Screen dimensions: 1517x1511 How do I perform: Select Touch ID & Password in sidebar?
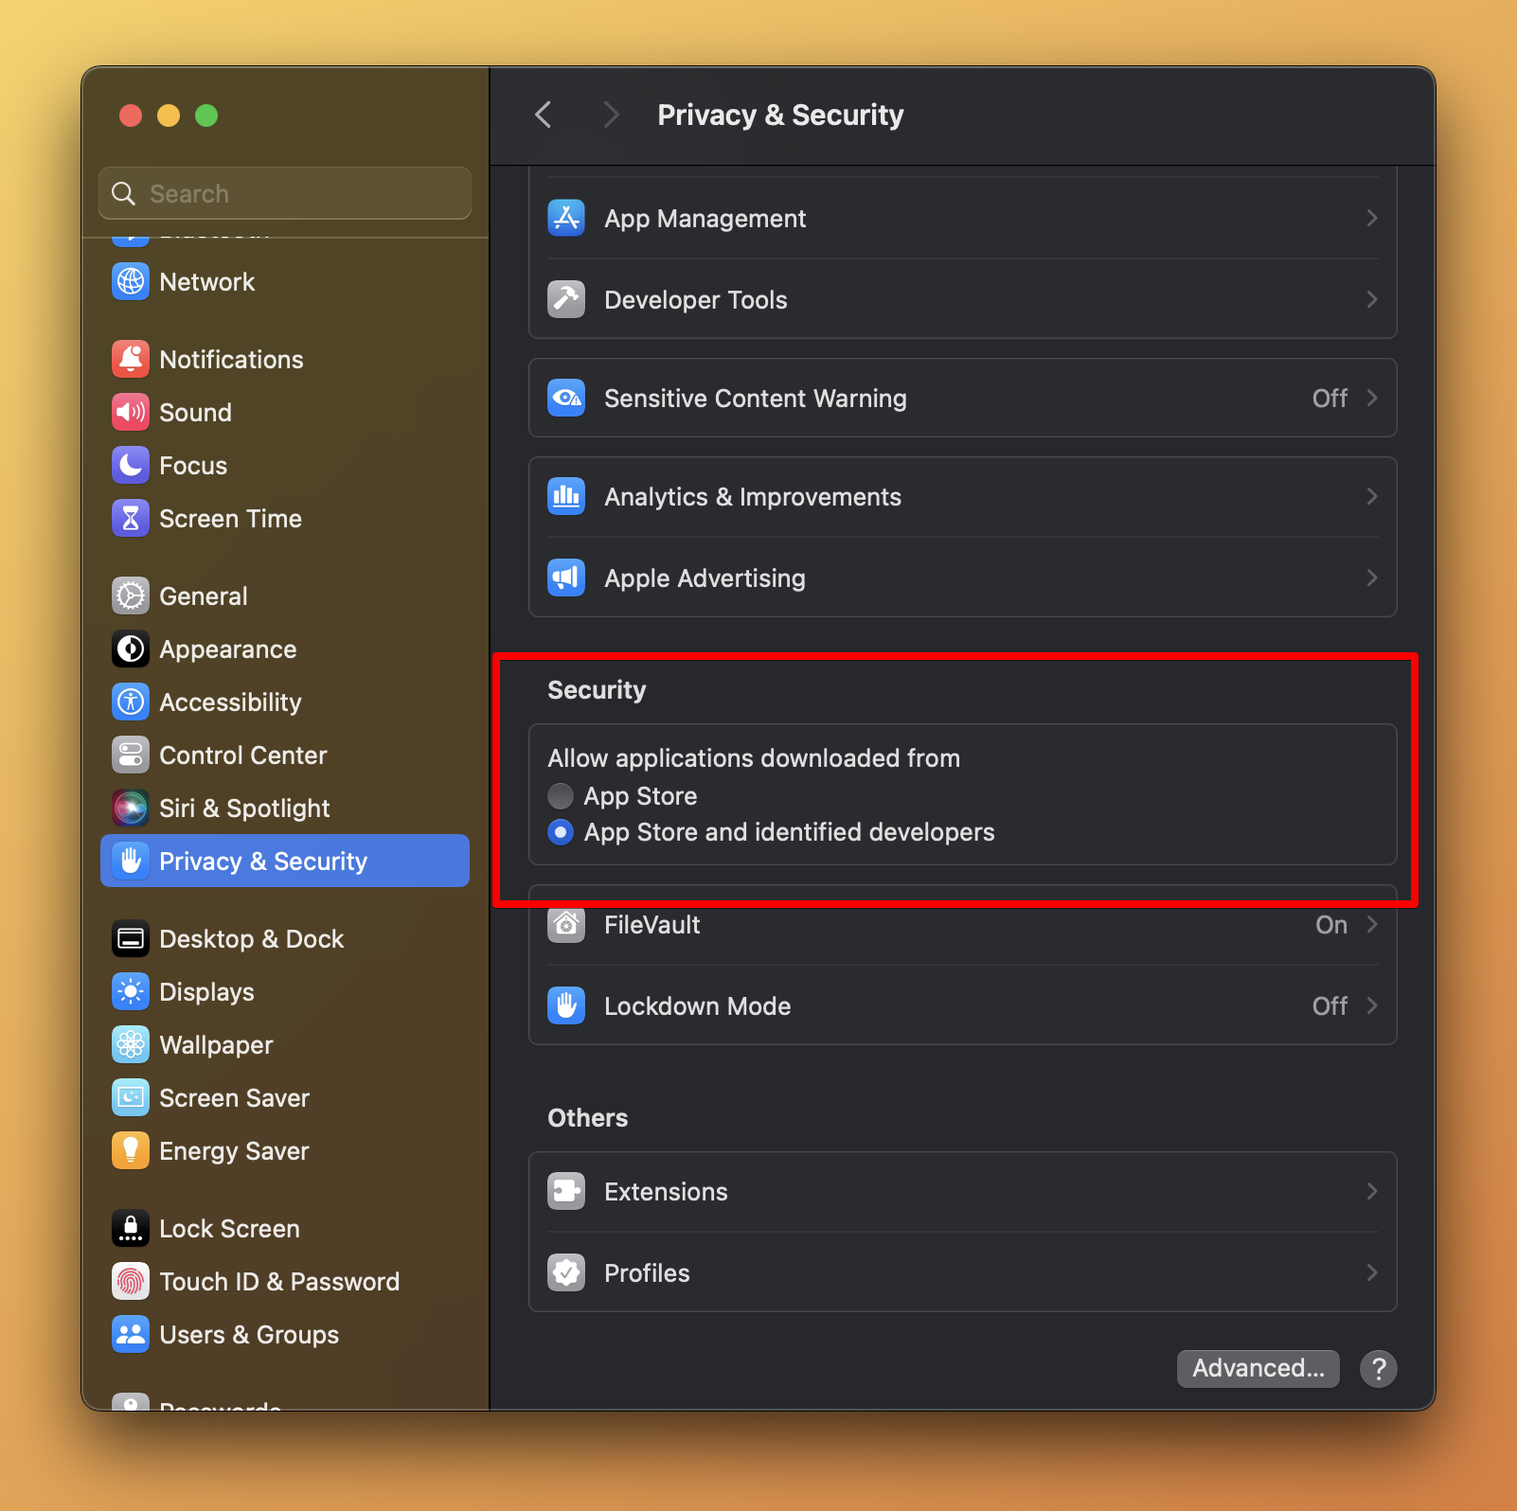[279, 1281]
